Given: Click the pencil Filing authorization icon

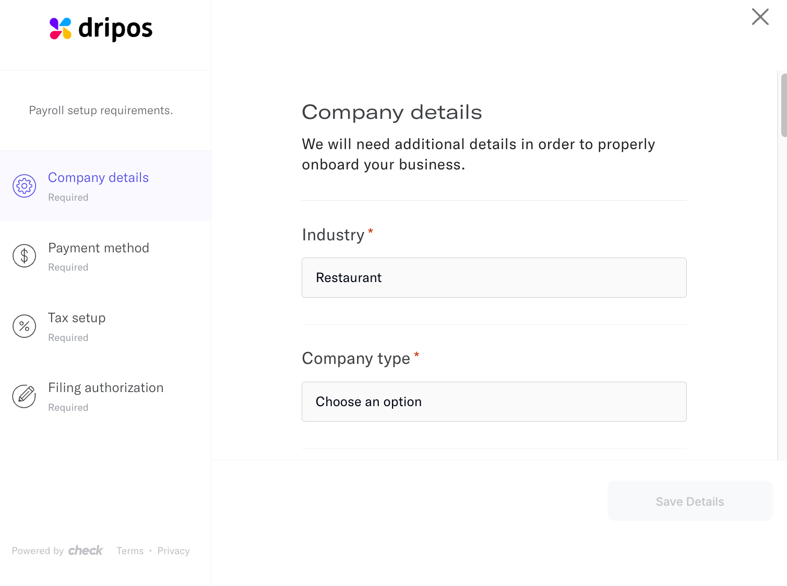Looking at the screenshot, I should [x=25, y=396].
